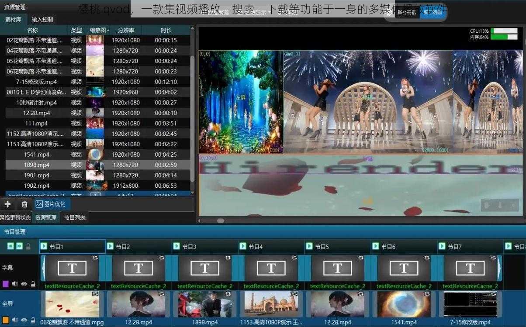Play 节目7 using its play icon
Viewport: 526px width, 327px height.
[x=442, y=247]
